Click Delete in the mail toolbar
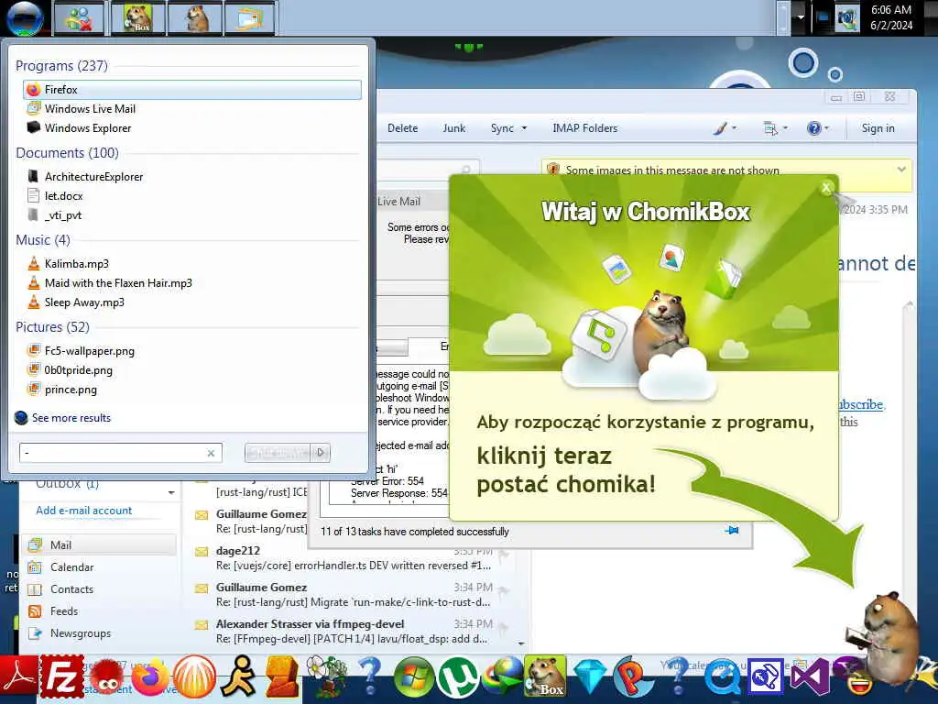 [x=403, y=128]
